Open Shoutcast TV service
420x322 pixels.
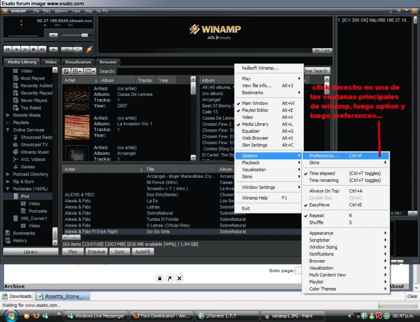pos(34,145)
